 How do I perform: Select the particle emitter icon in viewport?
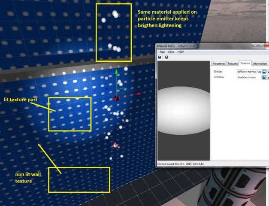tap(115, 146)
